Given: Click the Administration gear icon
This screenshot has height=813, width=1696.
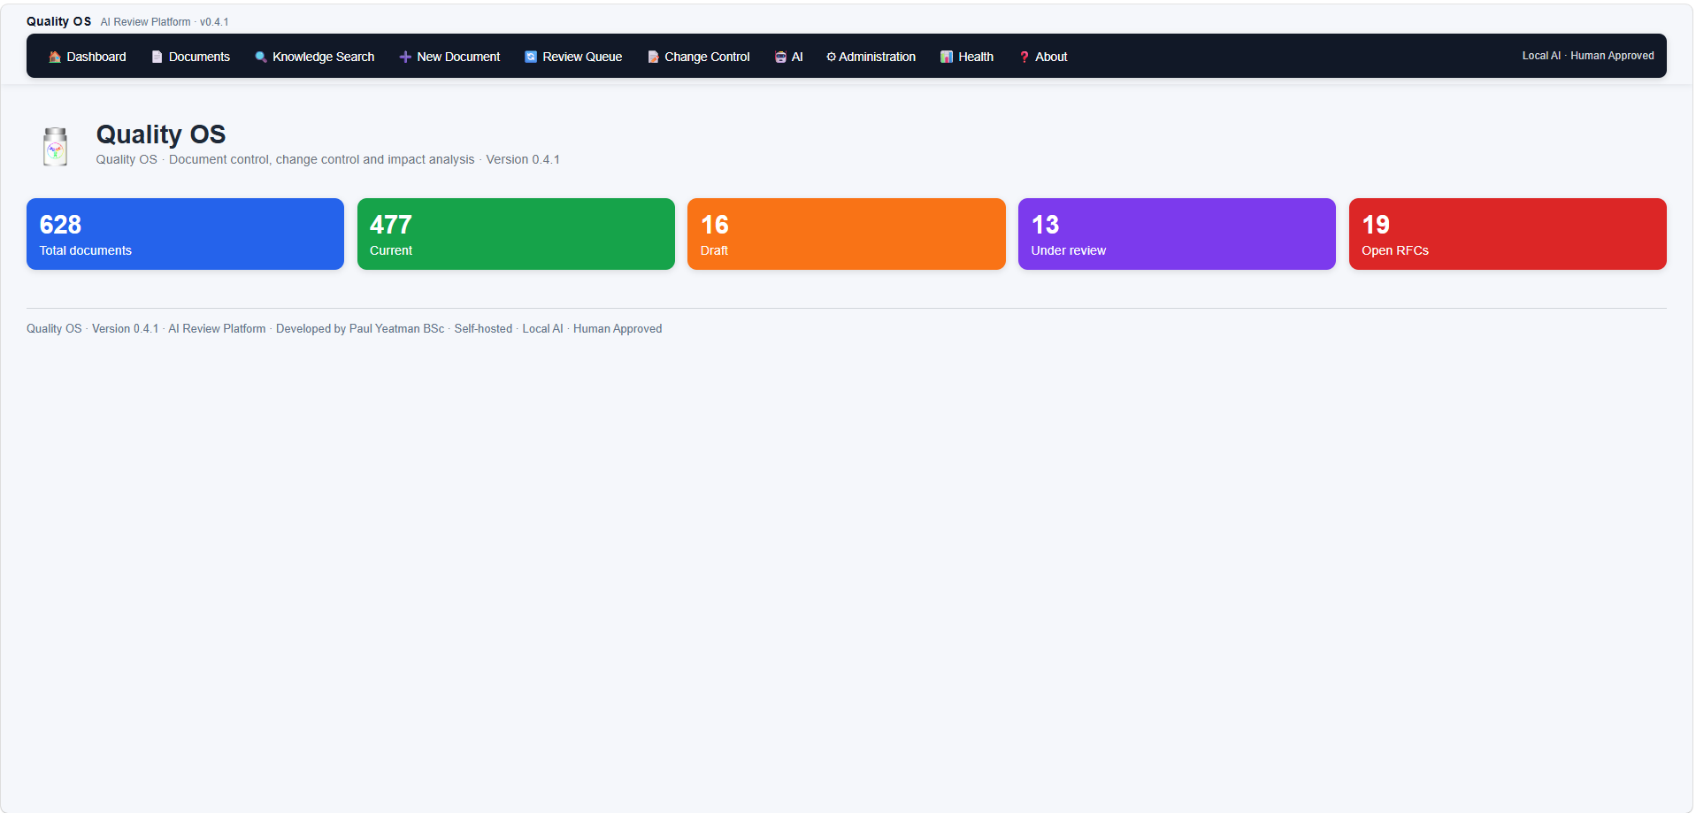Looking at the screenshot, I should click(x=832, y=57).
